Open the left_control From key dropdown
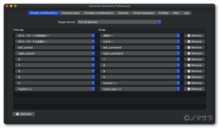219x128 pixels. point(55,47)
